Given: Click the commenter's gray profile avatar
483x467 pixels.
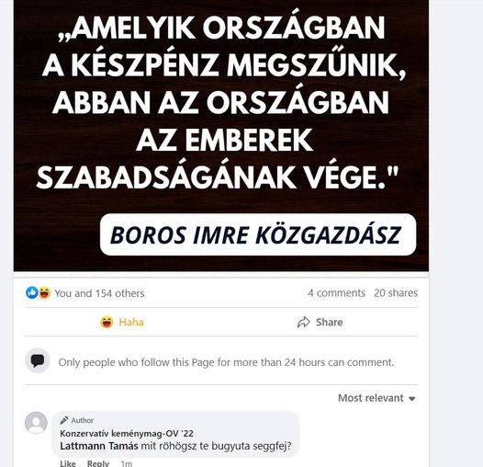Looking at the screenshot, I should (36, 423).
